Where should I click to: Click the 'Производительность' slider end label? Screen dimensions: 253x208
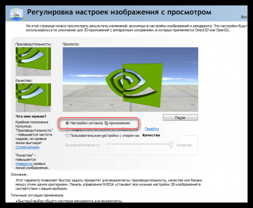tap(82, 145)
